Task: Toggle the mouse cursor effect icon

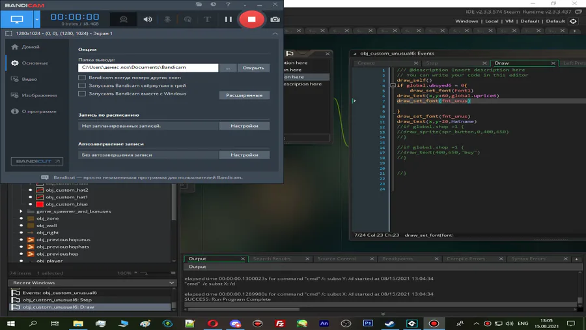Action: click(x=188, y=20)
